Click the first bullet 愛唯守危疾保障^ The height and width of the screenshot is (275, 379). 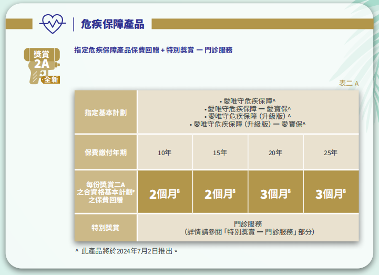point(248,101)
